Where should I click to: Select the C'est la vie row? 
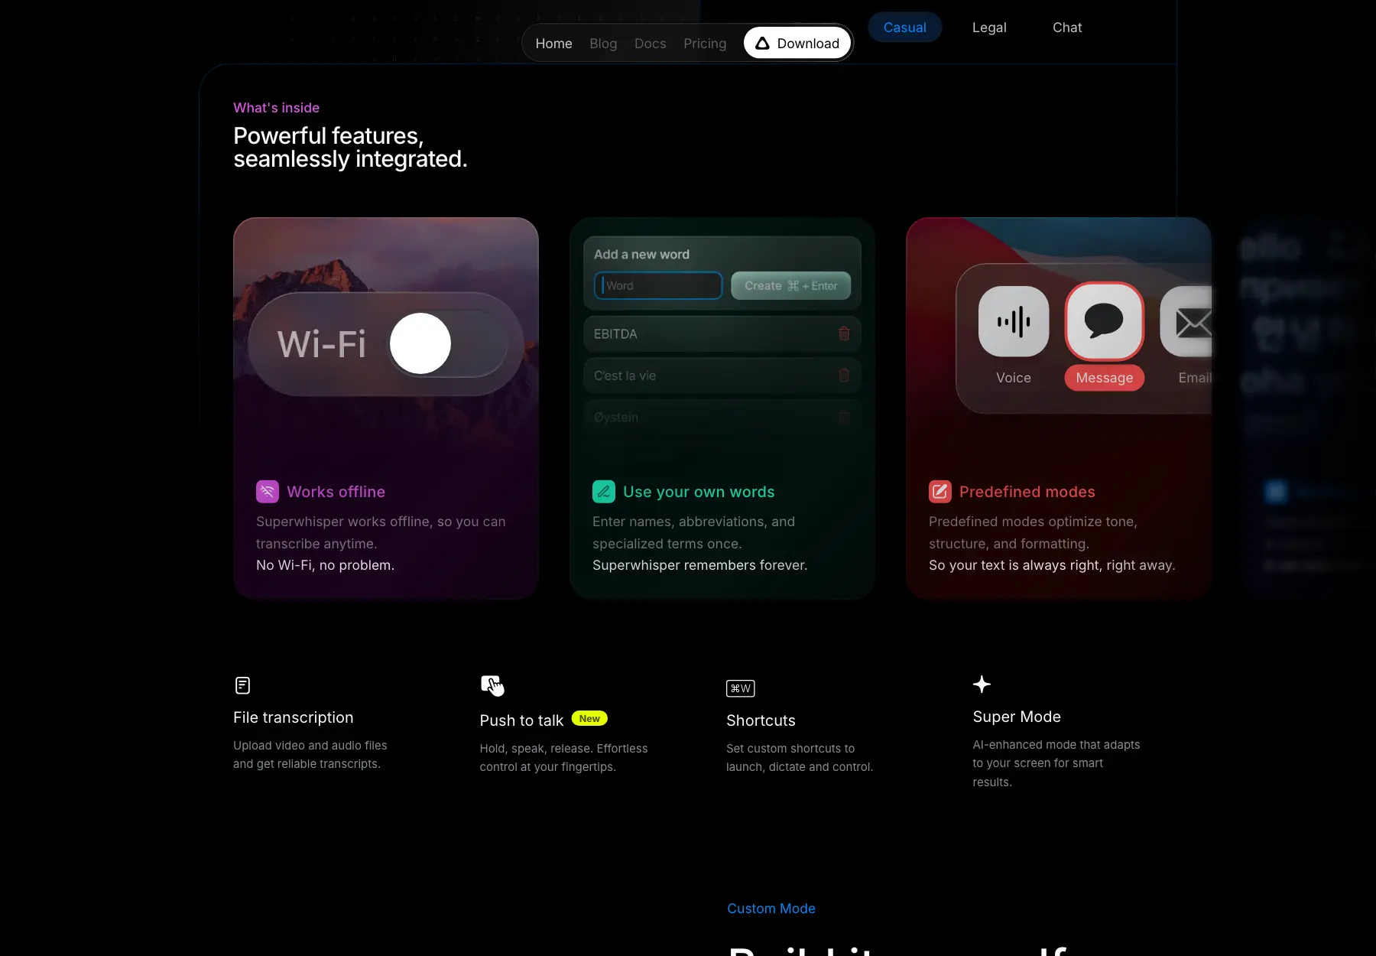click(x=722, y=376)
